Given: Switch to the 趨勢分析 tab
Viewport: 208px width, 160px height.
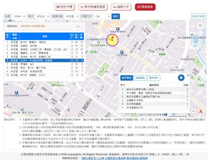Looking at the screenshot, I should pos(121,7).
